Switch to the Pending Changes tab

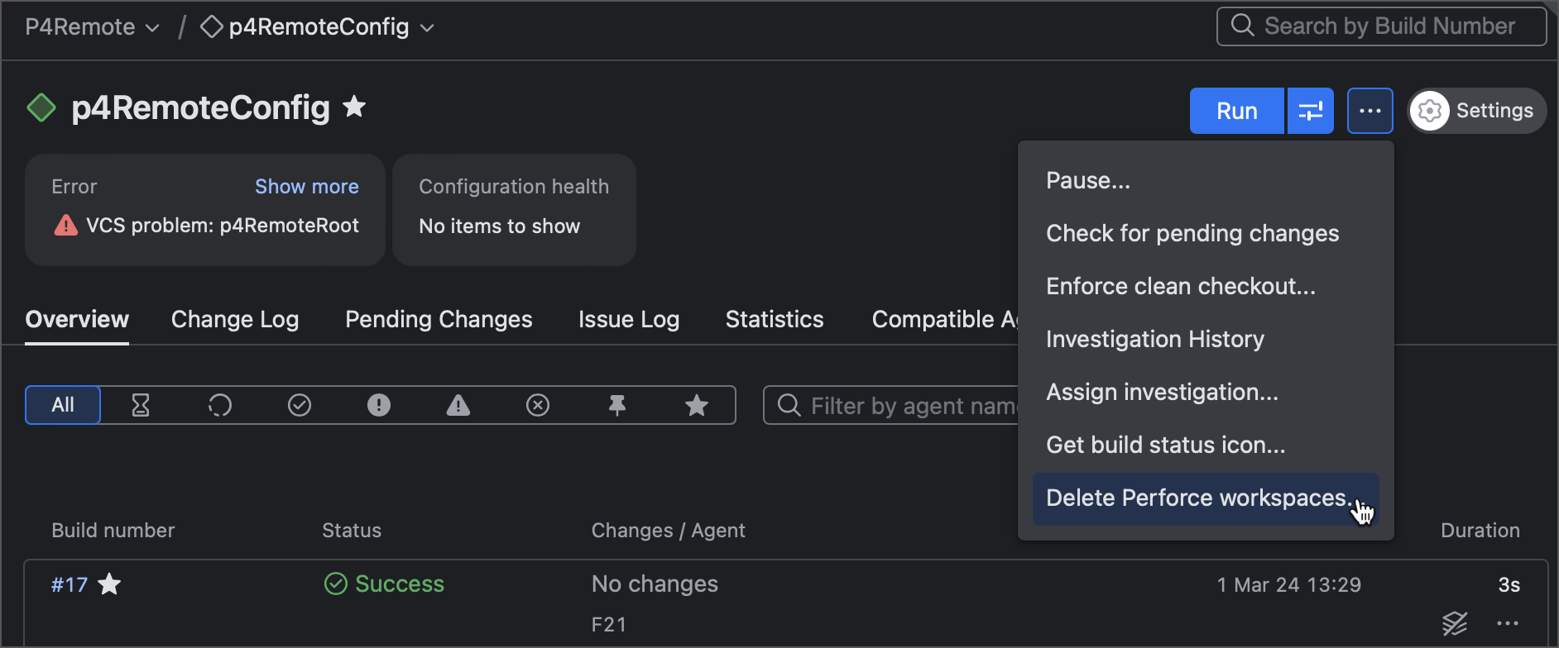(438, 319)
